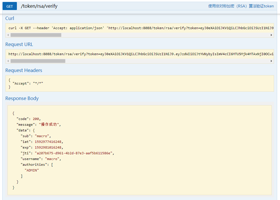Click right scroll arrow under Curl command
The width and height of the screenshot is (280, 200).
pos(271,35)
